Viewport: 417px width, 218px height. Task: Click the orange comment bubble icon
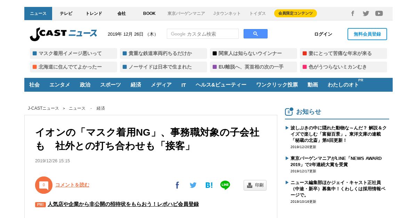tap(44, 185)
